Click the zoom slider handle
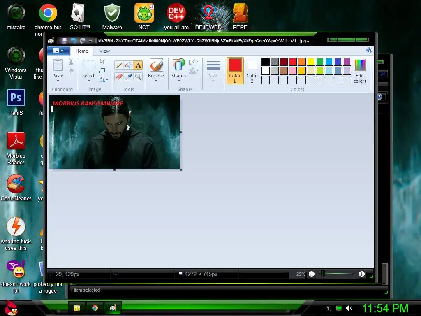Viewport: 421px width, 316px height. pos(323,274)
